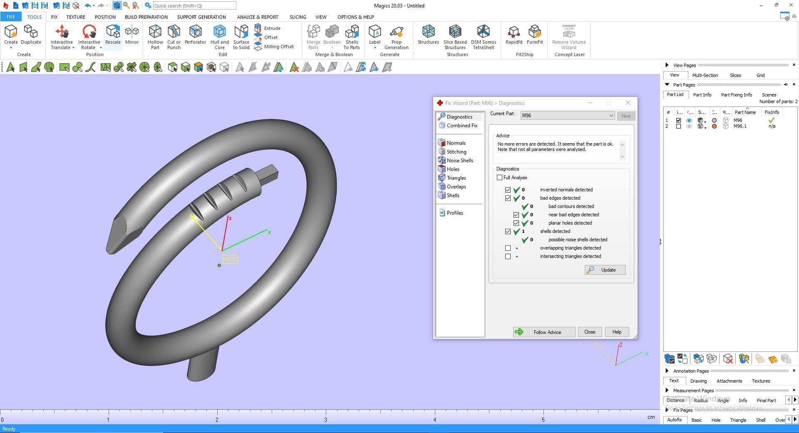Image resolution: width=799 pixels, height=433 pixels.
Task: Expand the View Pages panel
Action: pos(667,65)
